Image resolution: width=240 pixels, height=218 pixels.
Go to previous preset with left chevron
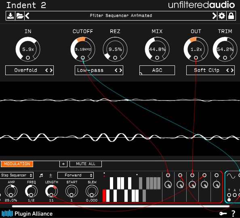(27, 16)
